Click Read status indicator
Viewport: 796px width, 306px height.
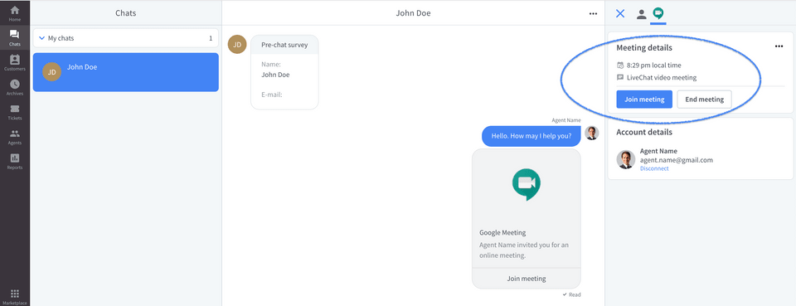click(x=572, y=294)
